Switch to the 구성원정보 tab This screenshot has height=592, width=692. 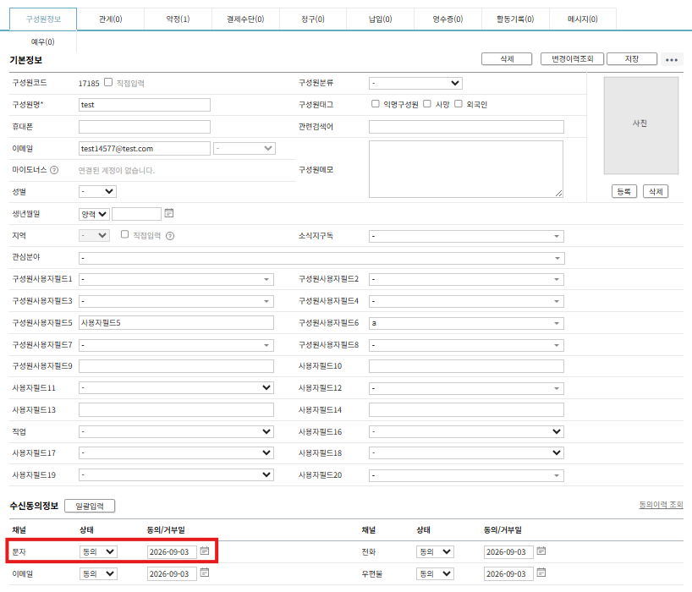43,19
